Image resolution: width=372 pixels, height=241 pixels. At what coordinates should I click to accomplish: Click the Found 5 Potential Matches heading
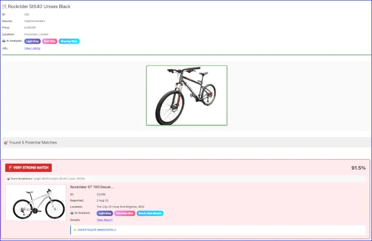pyautogui.click(x=33, y=142)
